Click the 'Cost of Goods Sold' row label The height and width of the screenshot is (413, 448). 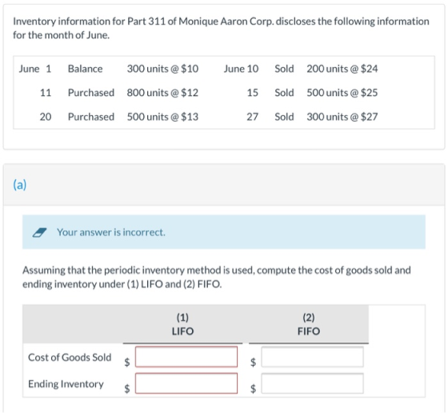(70, 357)
